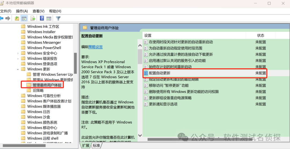This screenshot has width=290, height=149.
Task: Select the Windows 颜色系统 folder
Action: 39,122
